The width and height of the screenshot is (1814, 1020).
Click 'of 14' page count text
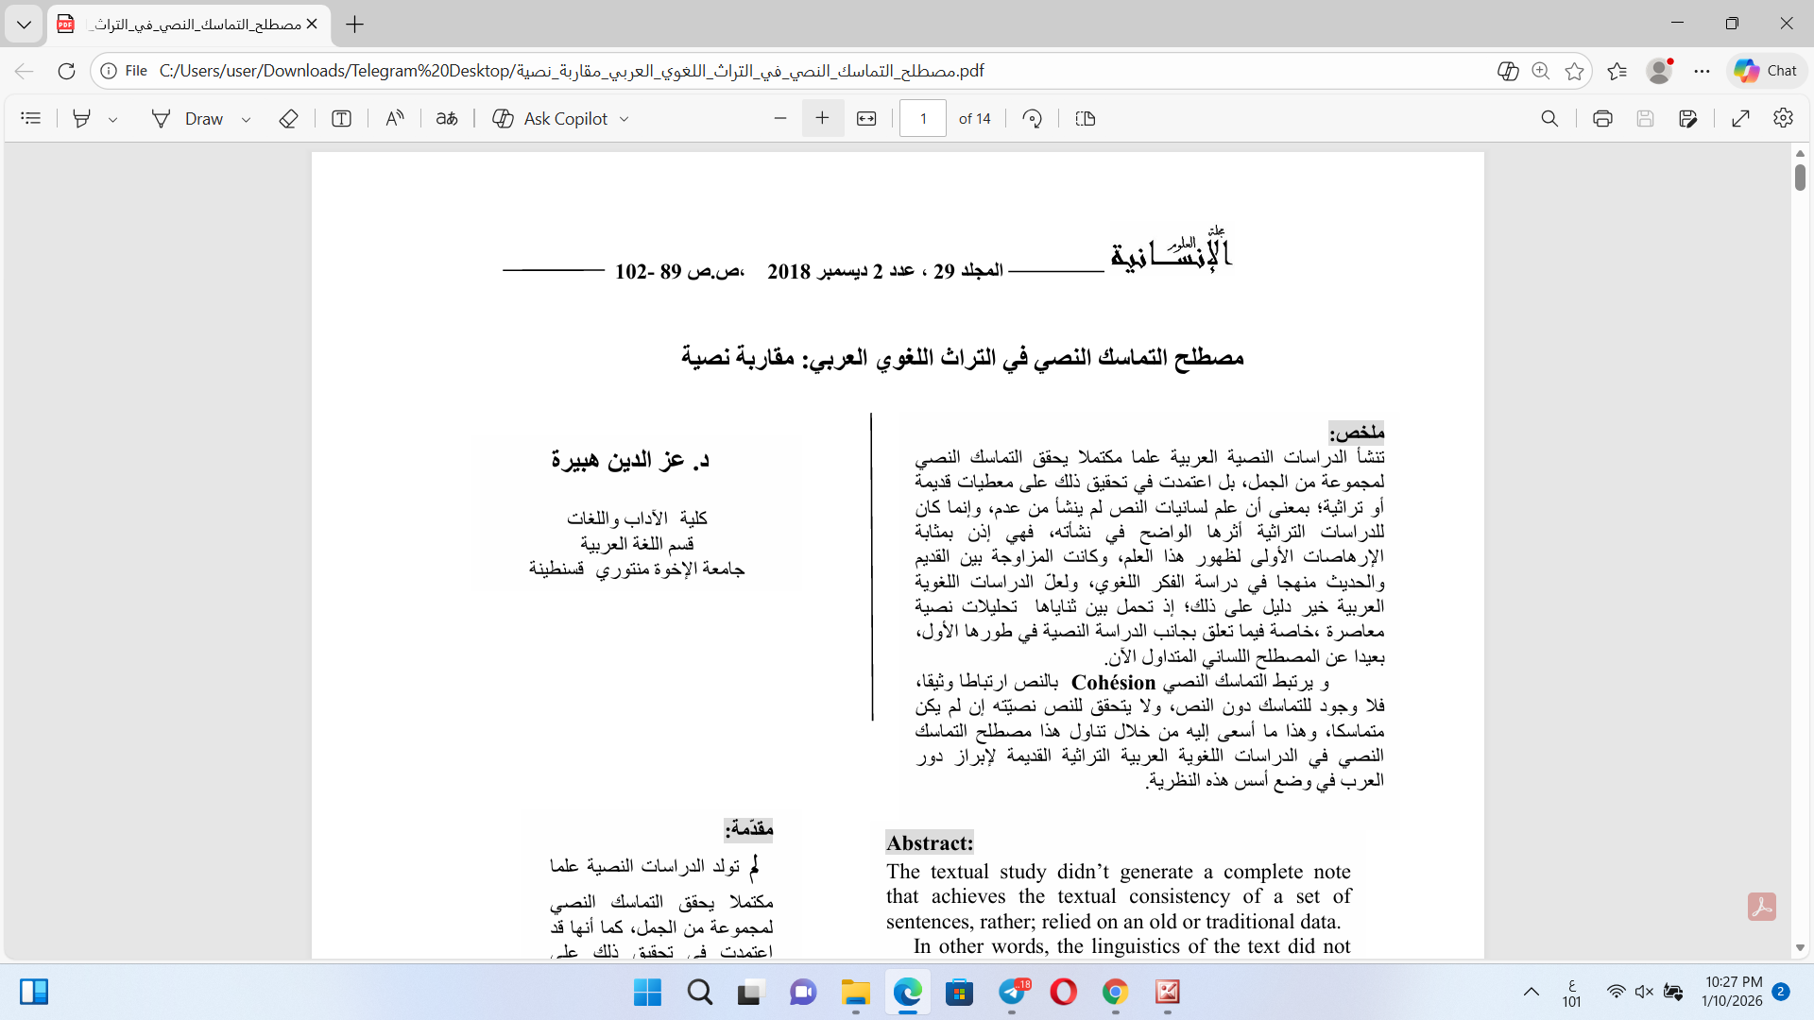[x=975, y=119]
